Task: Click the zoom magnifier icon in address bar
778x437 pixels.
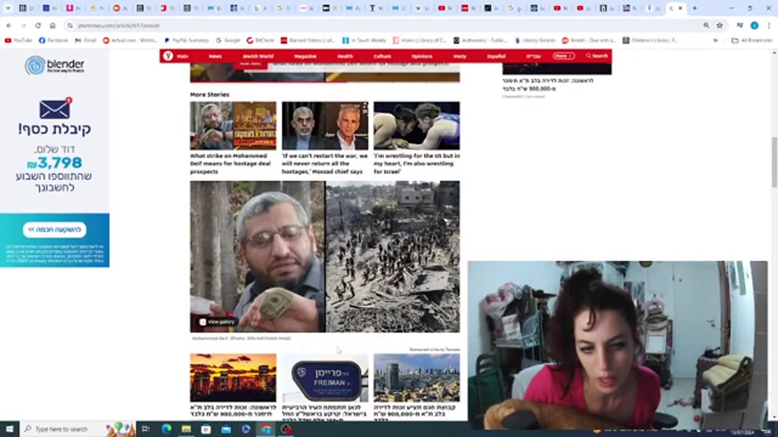Action: tap(706, 25)
